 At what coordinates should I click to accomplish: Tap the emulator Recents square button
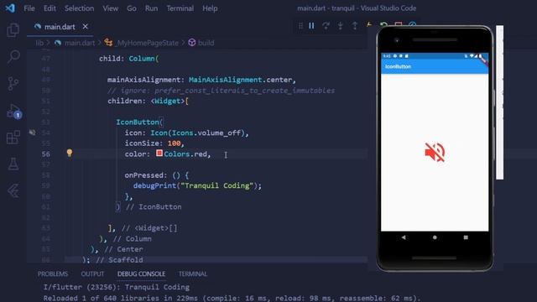(x=466, y=237)
